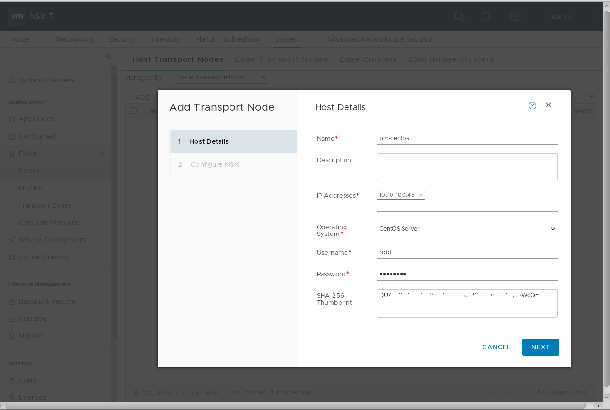Click the Description text area
The image size is (610, 410).
pos(467,167)
